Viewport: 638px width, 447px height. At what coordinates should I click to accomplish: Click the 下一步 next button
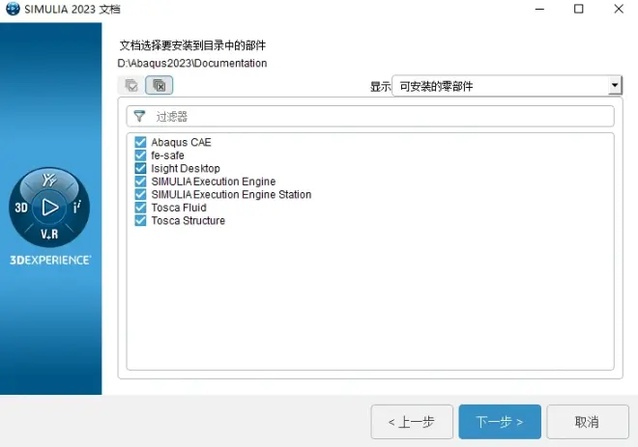[500, 422]
